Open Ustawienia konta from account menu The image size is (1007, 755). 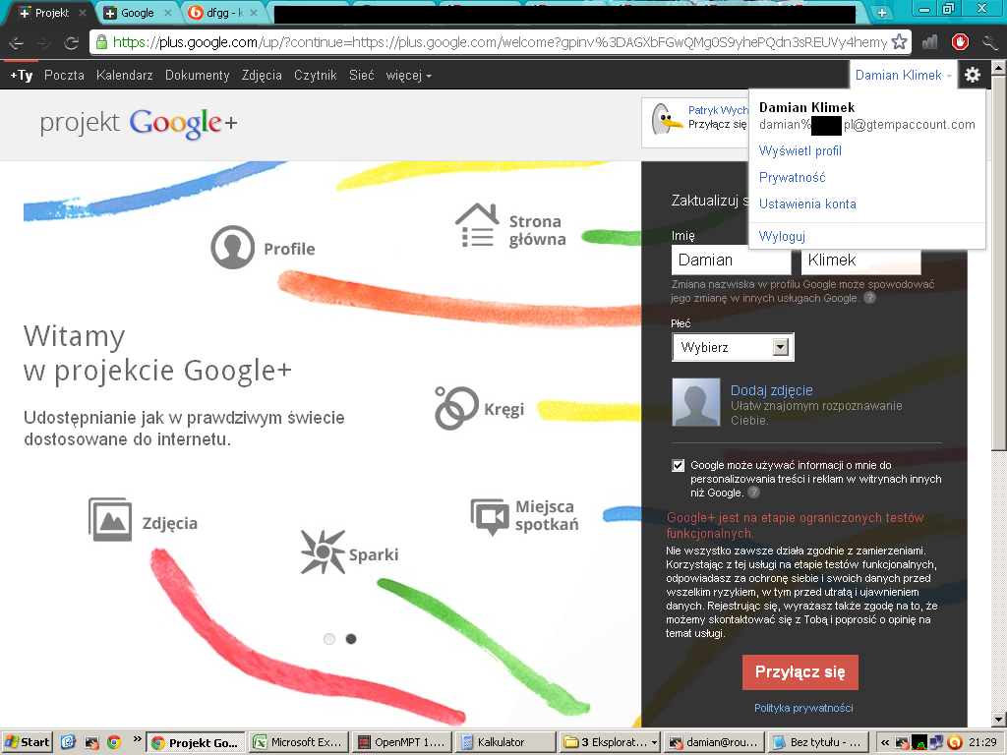[807, 203]
